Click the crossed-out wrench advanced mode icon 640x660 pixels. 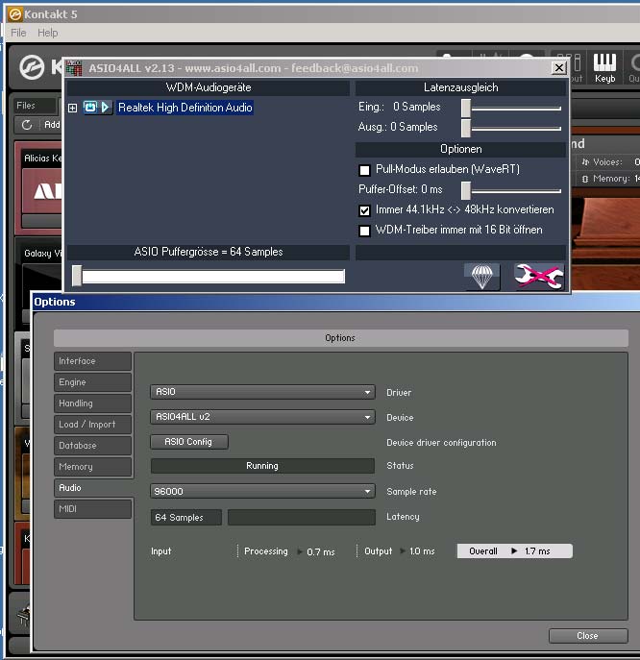[538, 277]
